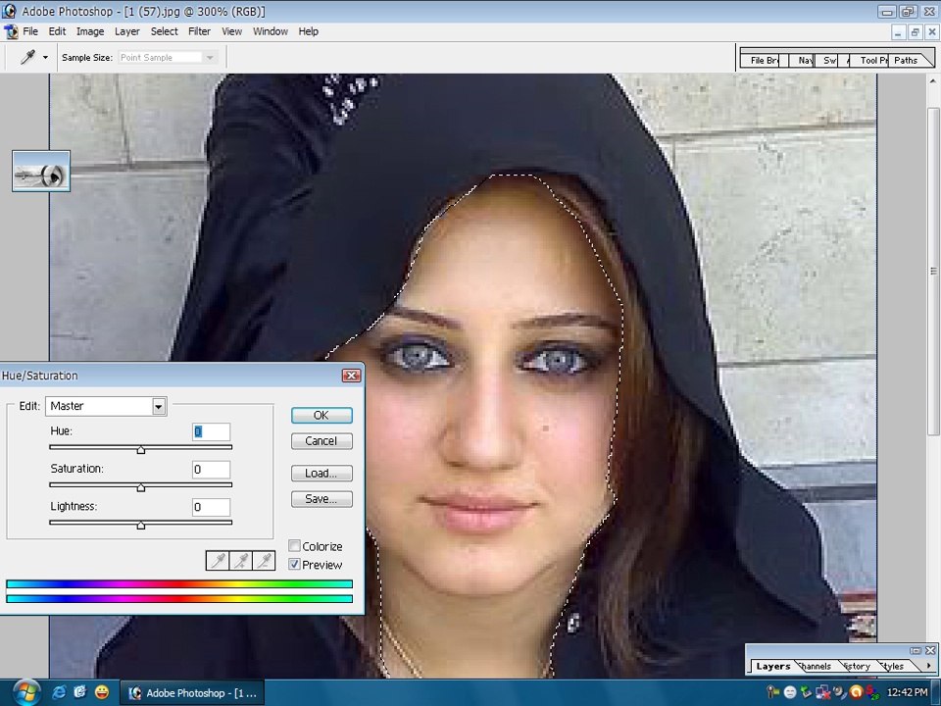Image resolution: width=941 pixels, height=706 pixels.
Task: Select the plain eyedropper in Hue/Saturation
Action: [x=218, y=561]
